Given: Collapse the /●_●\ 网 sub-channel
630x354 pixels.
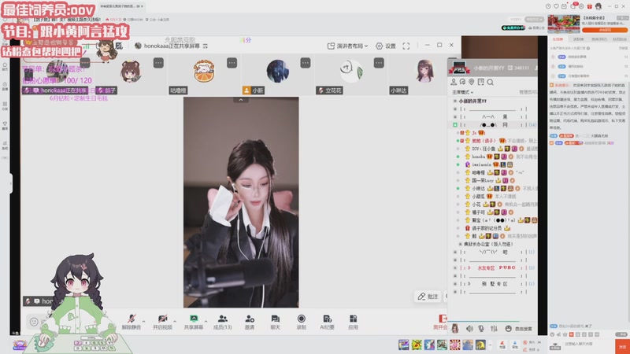Looking at the screenshot, I should tap(455, 125).
